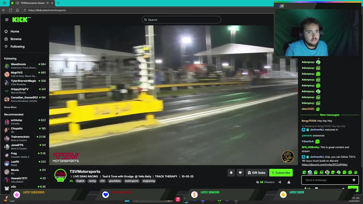Open recommended channel schlump
The width and height of the screenshot is (363, 204).
pos(25,122)
